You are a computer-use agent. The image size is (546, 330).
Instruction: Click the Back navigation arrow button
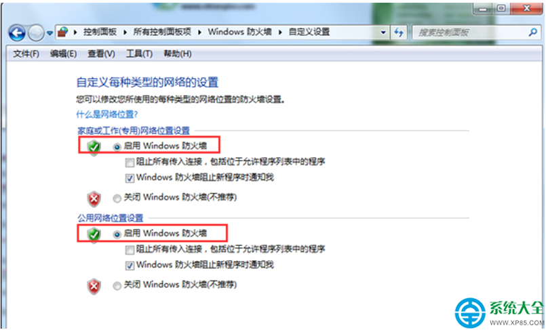[17, 33]
